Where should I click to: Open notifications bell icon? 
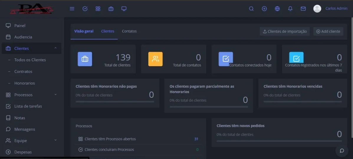pos(290,9)
